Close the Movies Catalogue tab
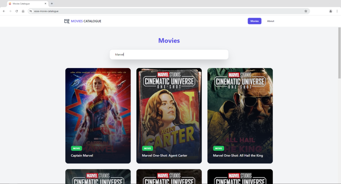341x184 pixels. (x=45, y=4)
